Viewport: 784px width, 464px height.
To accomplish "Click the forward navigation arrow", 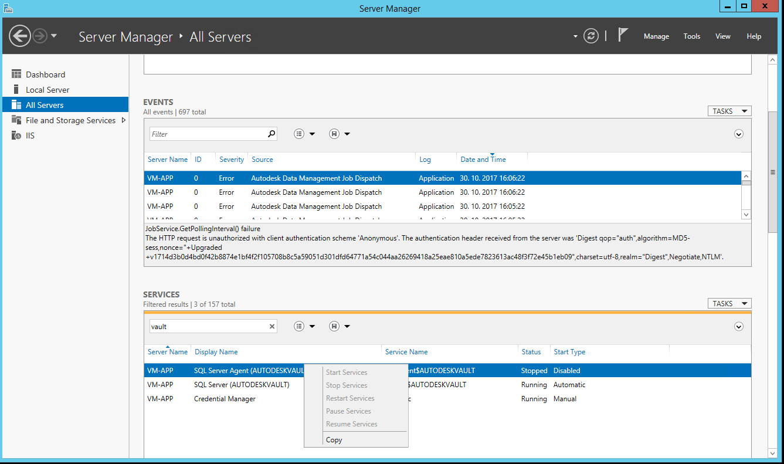I will tap(40, 36).
